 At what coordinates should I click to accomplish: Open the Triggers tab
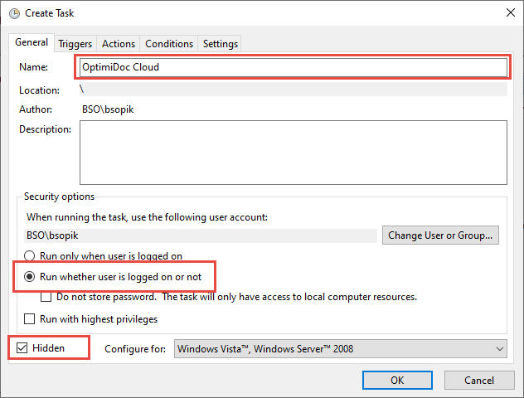click(x=75, y=44)
